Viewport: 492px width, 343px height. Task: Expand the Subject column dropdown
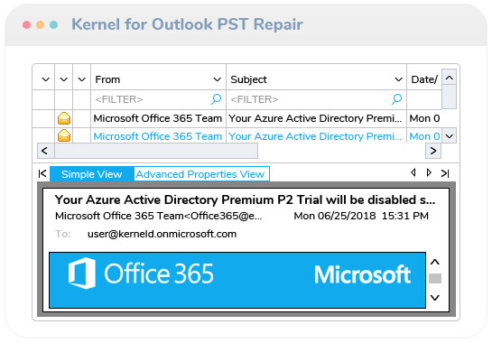click(x=398, y=79)
